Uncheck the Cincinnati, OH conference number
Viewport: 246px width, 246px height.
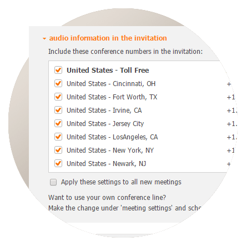(58, 83)
